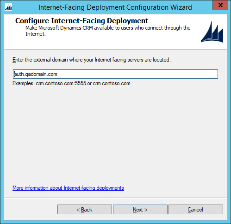The width and height of the screenshot is (231, 224).
Task: Click the empty white space in domain field
Action: (x=137, y=74)
